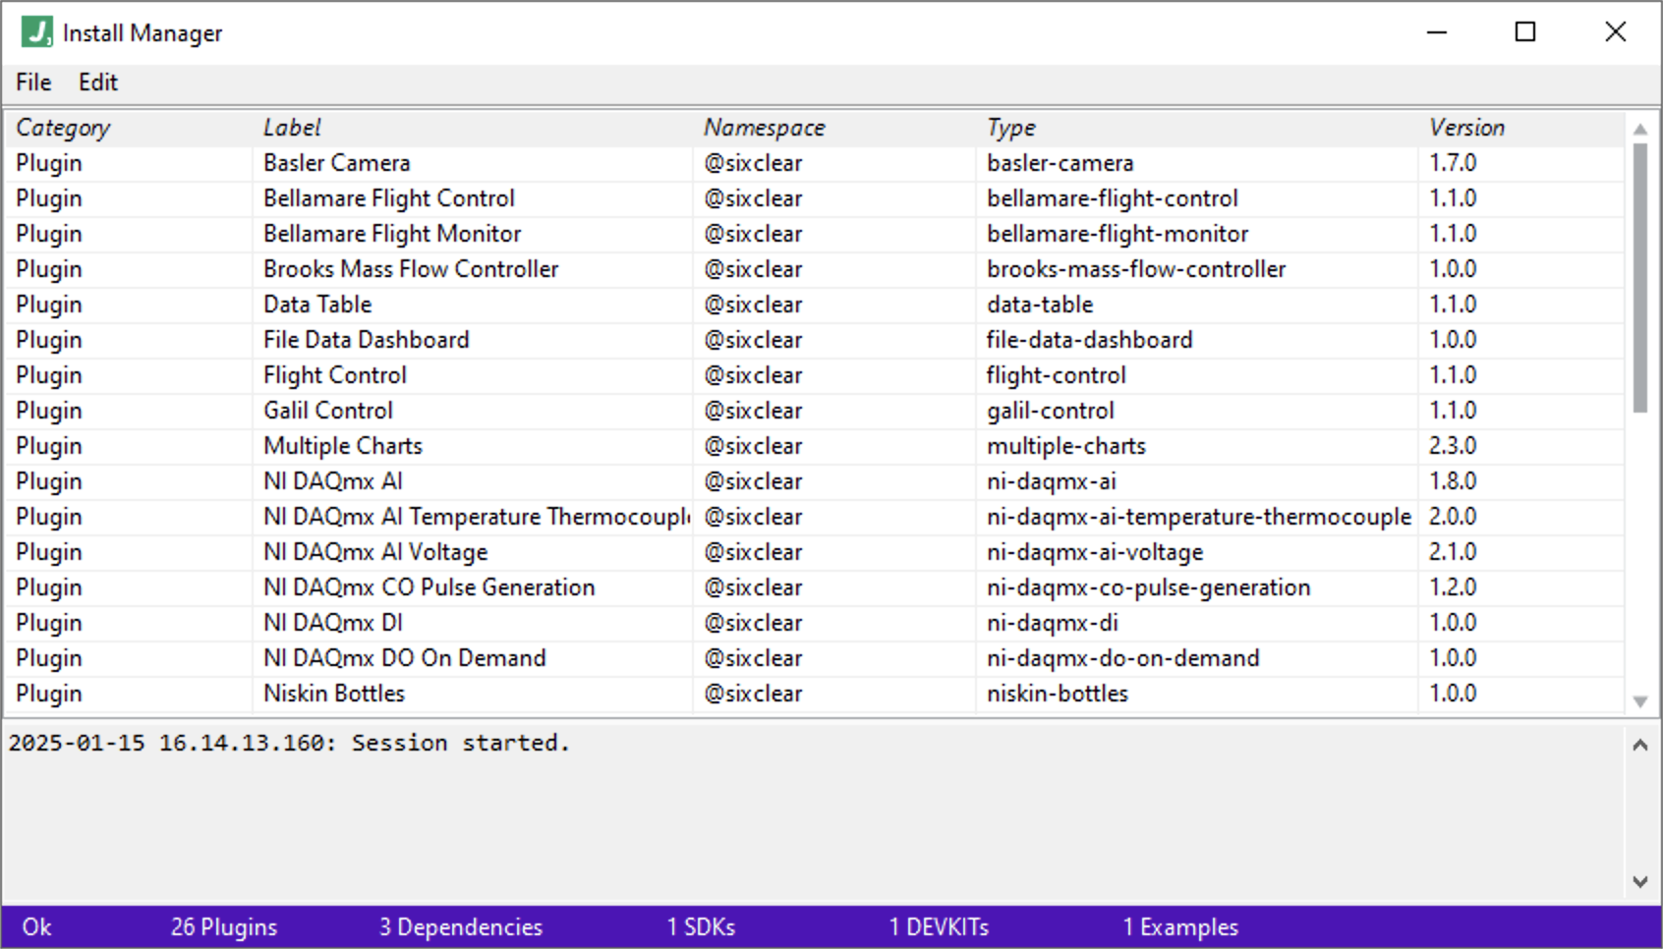Click the ni-daqmx-ai type cell

[x=1052, y=481]
